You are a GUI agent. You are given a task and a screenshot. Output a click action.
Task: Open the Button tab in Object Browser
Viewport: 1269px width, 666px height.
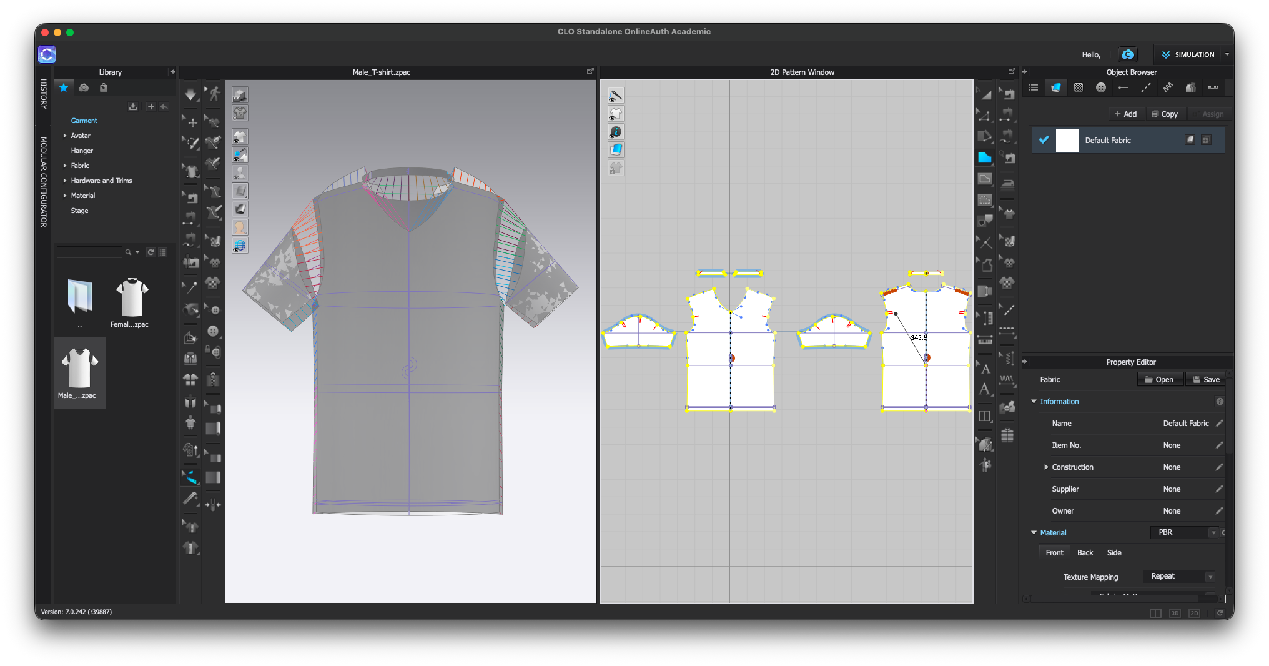click(x=1101, y=87)
